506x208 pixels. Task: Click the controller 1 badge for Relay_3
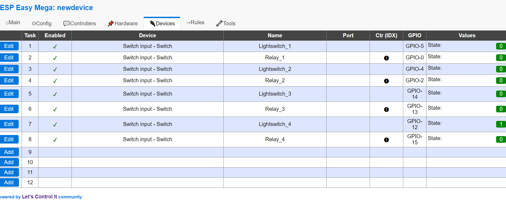(x=386, y=109)
